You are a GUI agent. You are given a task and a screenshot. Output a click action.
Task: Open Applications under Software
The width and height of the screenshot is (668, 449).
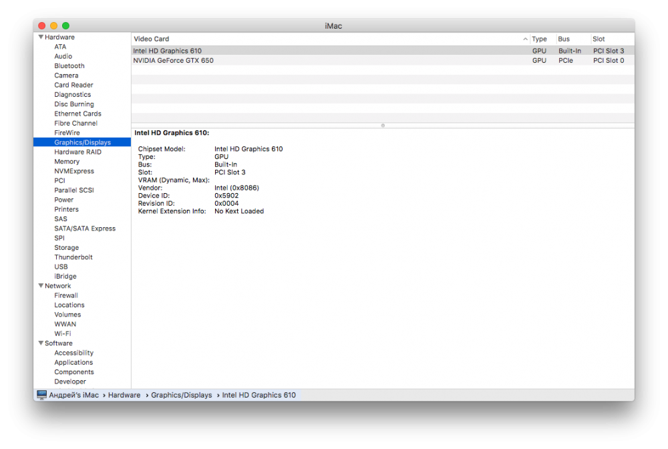point(73,363)
